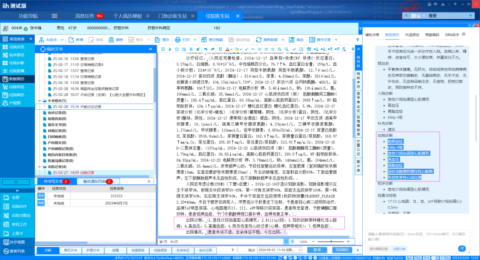480x260 pixels.
Task: Click the 提交 submit icon
Action: tap(158, 40)
